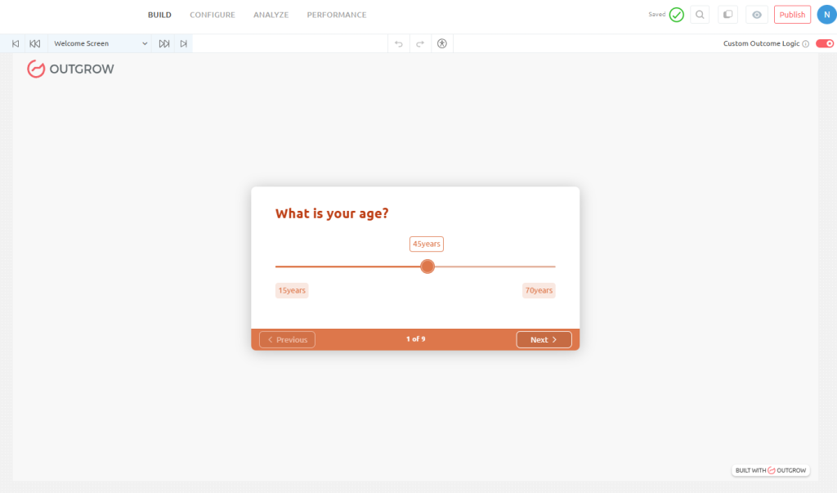Open the Performance tab
Viewport: 837px width, 493px height.
[336, 15]
